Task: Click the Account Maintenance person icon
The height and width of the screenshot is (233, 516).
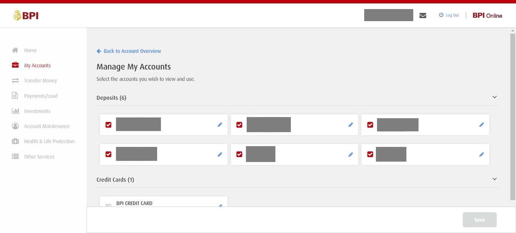Action: tap(15, 126)
